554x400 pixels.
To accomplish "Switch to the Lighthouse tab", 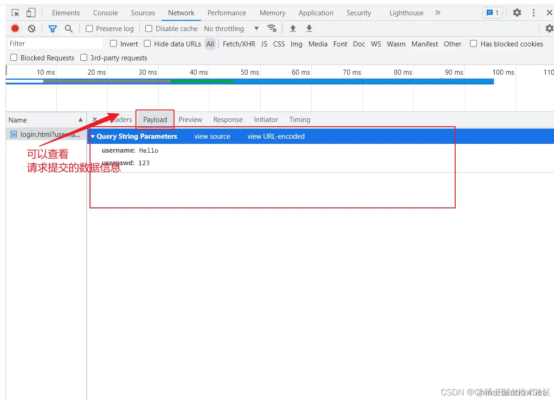I will (406, 13).
